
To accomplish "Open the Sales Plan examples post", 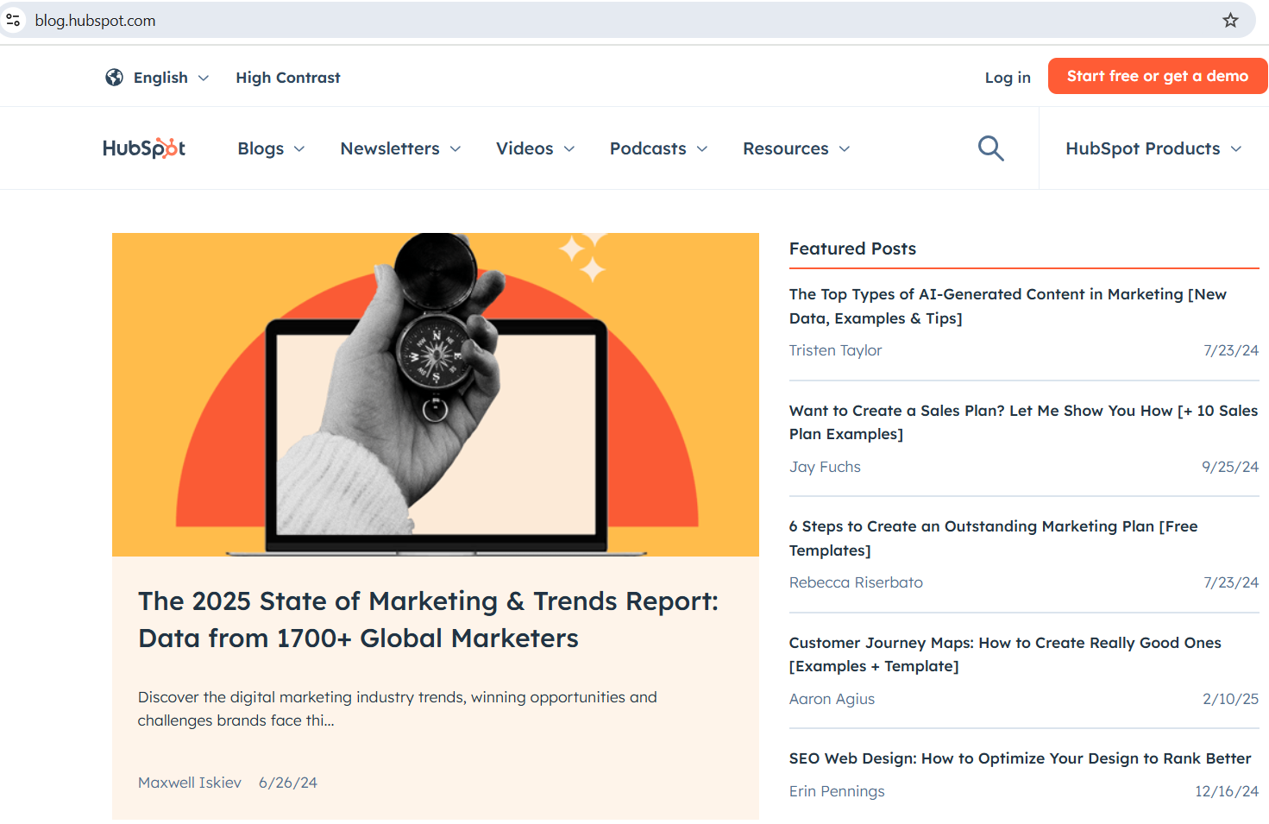I will (x=1023, y=422).
